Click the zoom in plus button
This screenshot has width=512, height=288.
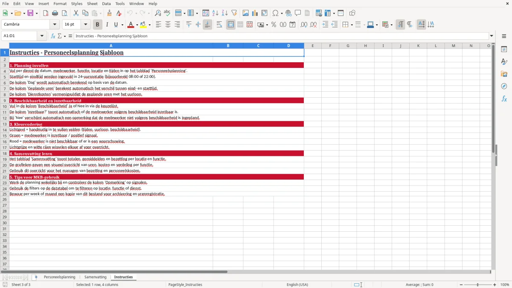(495, 285)
